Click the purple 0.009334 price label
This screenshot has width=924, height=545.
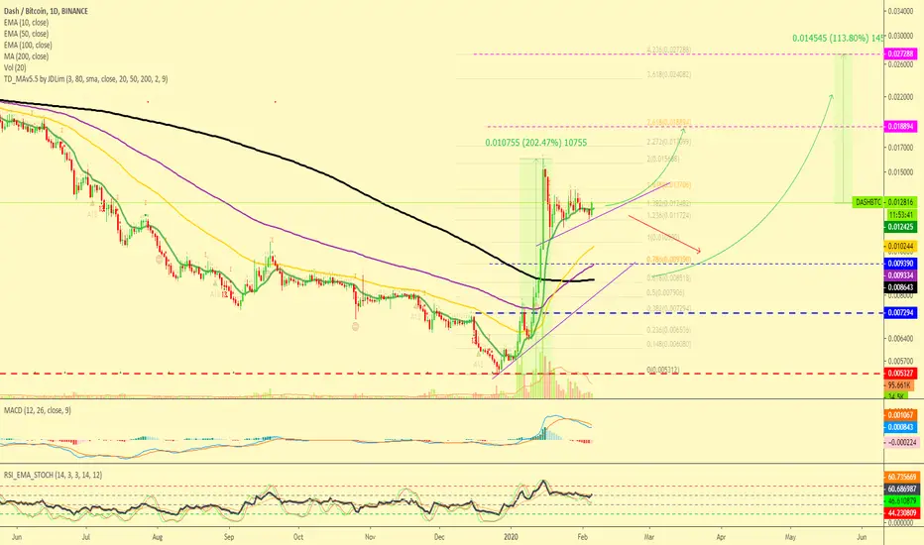[x=901, y=275]
